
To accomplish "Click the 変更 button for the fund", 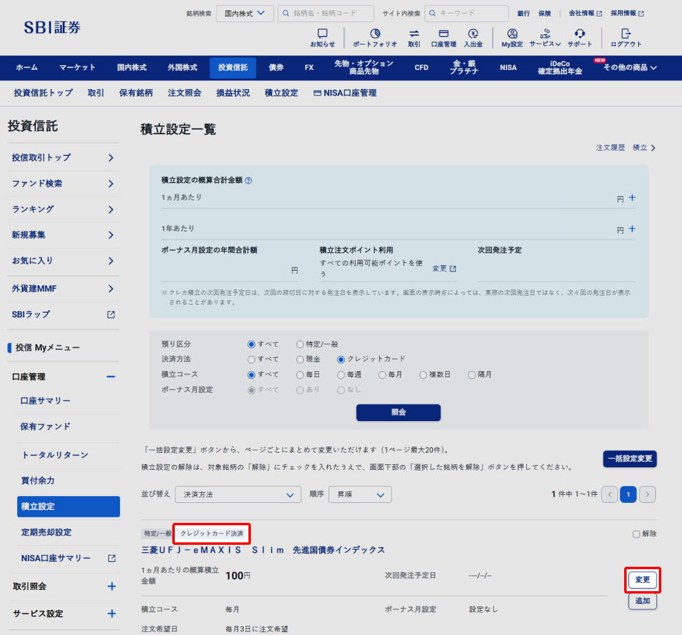I will (642, 580).
